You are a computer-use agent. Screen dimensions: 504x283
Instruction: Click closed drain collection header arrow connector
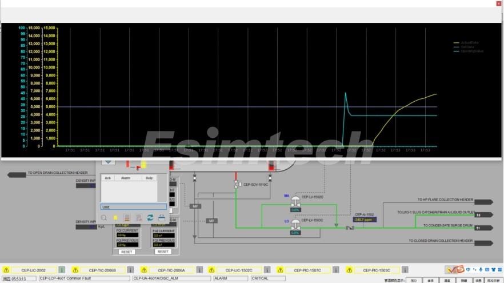click(x=483, y=243)
